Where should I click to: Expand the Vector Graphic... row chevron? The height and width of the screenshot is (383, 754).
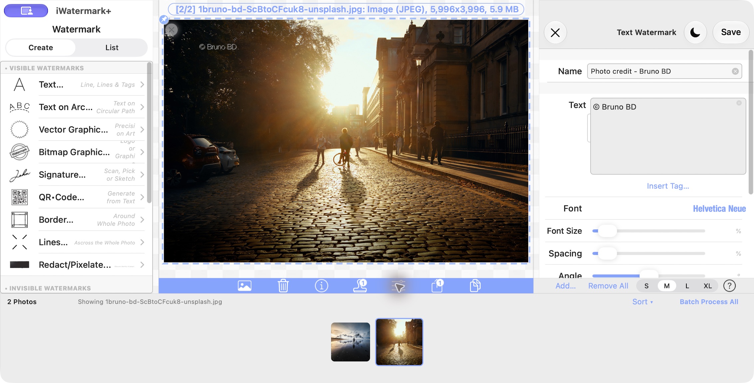(142, 129)
